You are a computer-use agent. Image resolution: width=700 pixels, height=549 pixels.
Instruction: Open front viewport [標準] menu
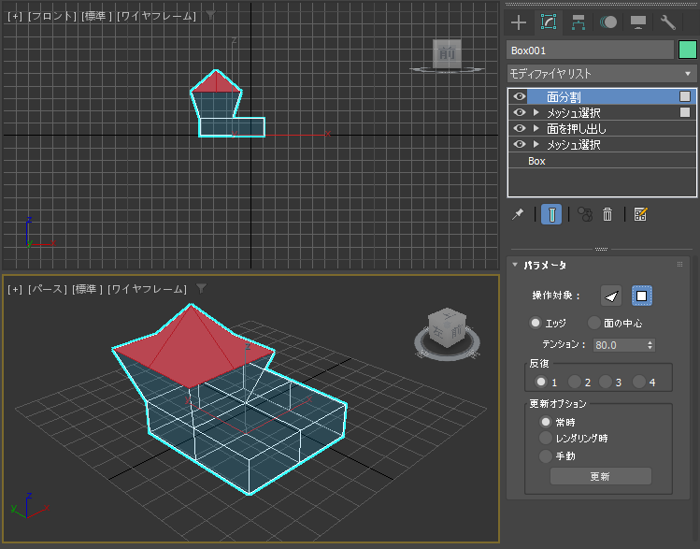click(96, 16)
